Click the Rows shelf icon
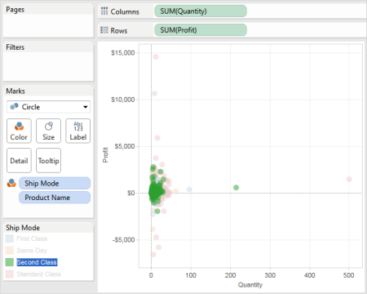Screen dimensions: 367x294 (104, 30)
